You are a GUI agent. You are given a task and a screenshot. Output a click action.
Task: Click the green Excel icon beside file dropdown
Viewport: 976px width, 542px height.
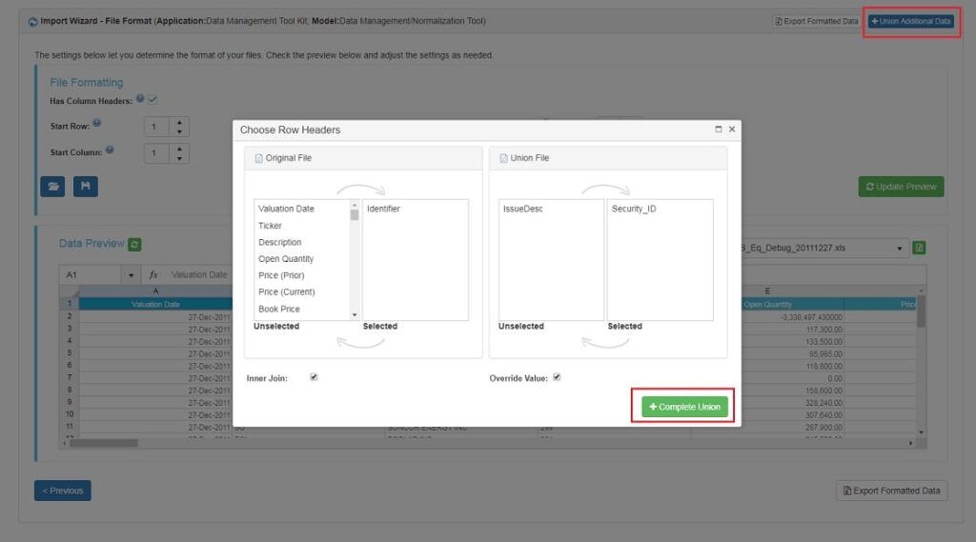920,248
